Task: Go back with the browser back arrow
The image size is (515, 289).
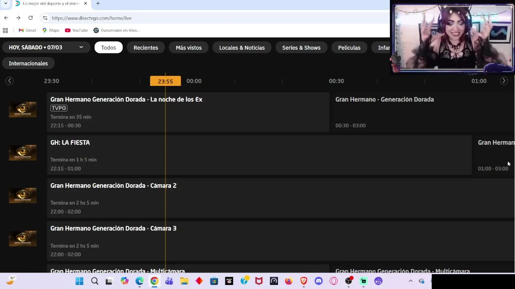Action: click(x=6, y=18)
